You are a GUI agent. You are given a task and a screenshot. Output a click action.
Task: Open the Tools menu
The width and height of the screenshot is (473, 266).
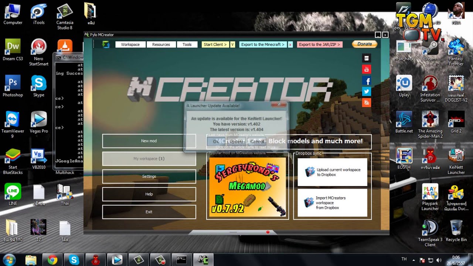tap(187, 45)
